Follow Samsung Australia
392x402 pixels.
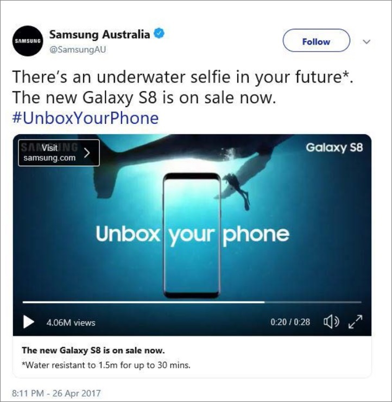tap(316, 41)
